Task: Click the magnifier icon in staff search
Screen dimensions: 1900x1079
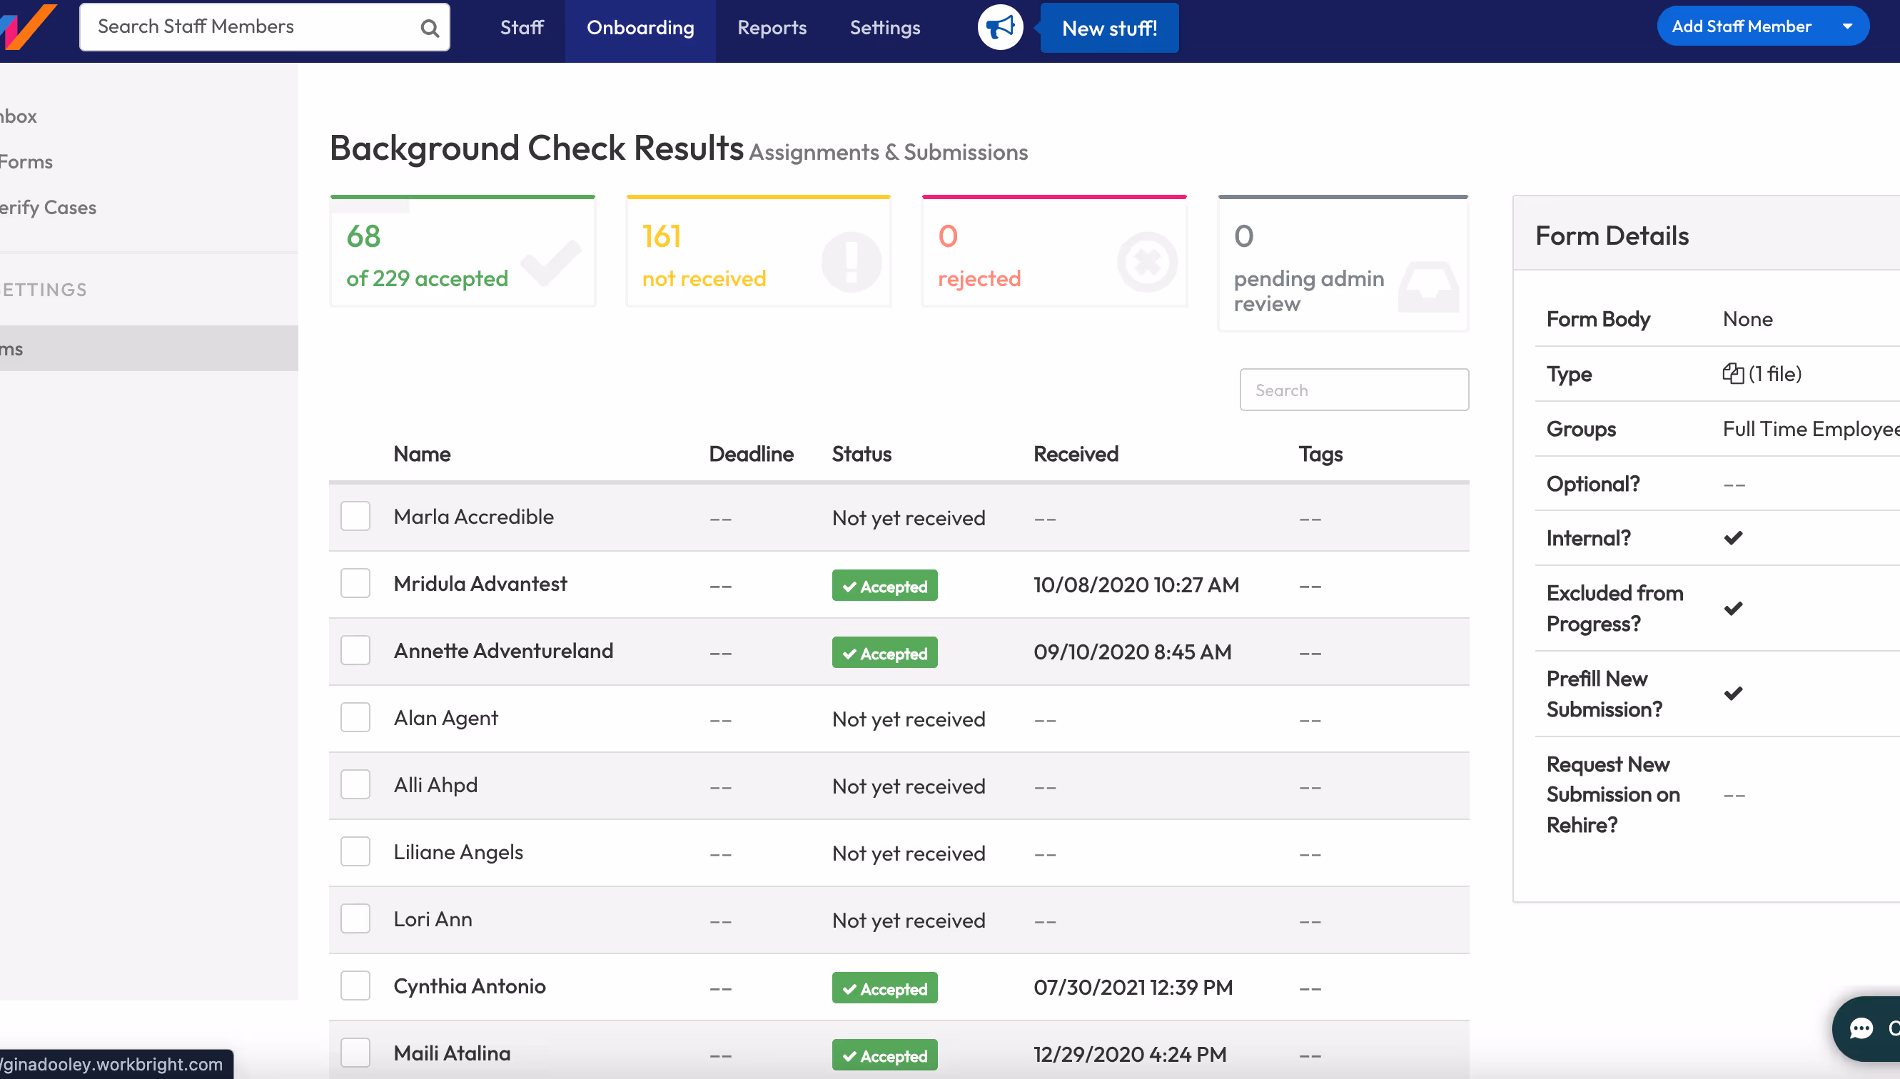Action: [429, 28]
